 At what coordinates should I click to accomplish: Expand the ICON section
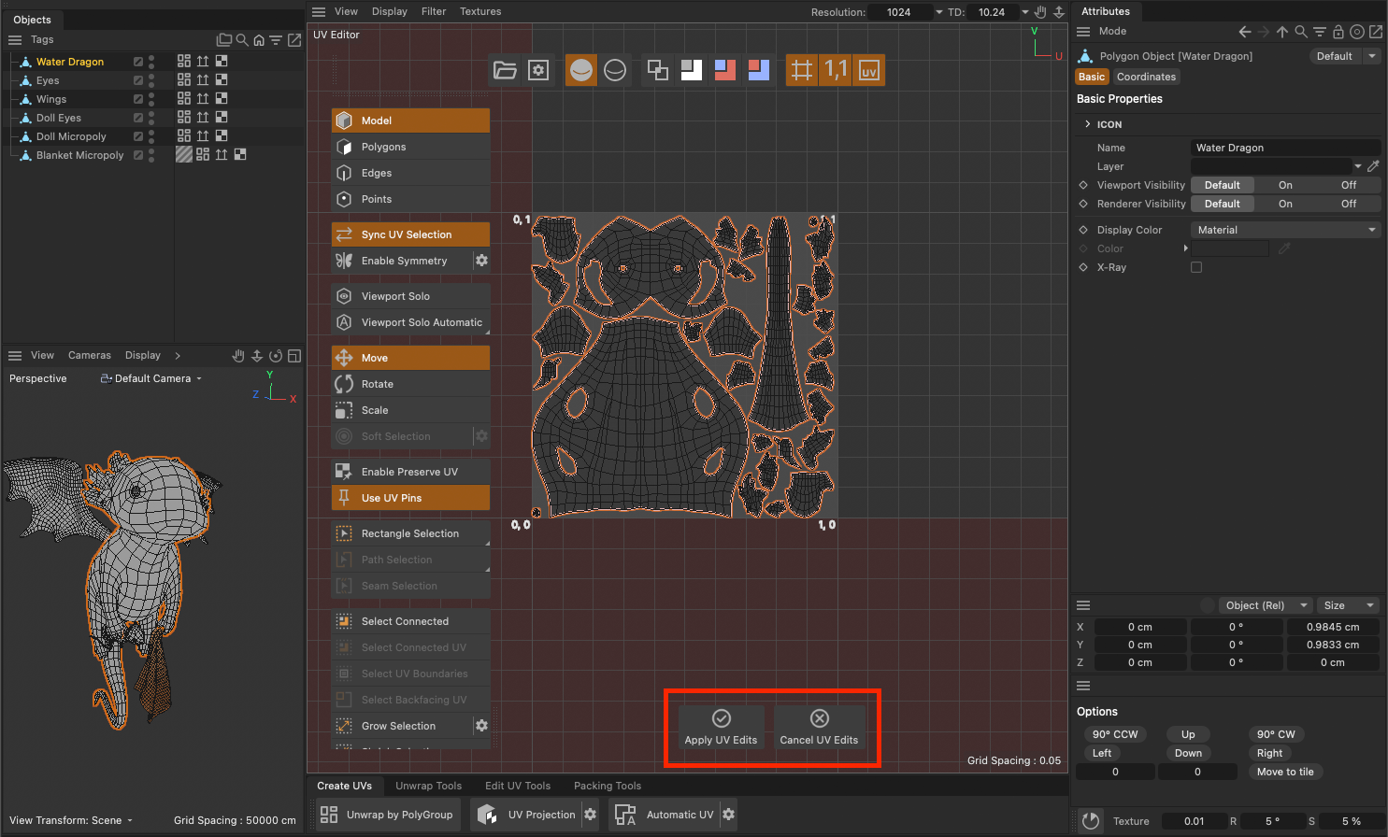(1088, 124)
